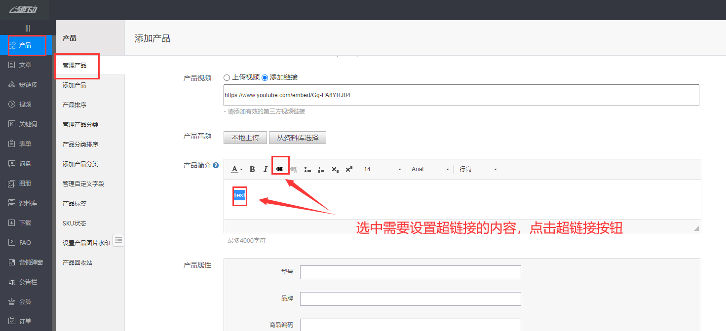Apply subscript formatting in the editor
The height and width of the screenshot is (331, 726).
click(x=335, y=169)
